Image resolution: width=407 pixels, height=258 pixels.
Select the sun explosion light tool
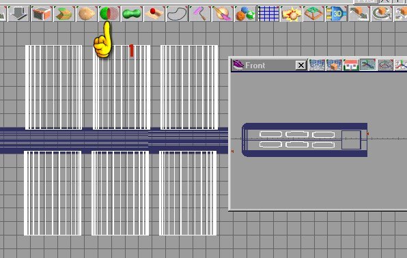pyautogui.click(x=291, y=13)
